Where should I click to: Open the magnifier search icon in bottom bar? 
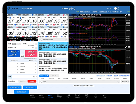click(69, 96)
